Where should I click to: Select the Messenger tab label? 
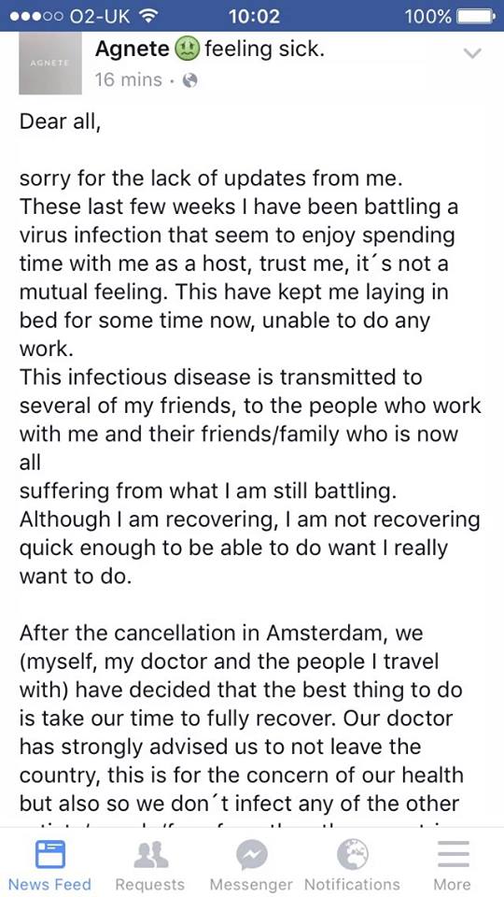tap(251, 885)
